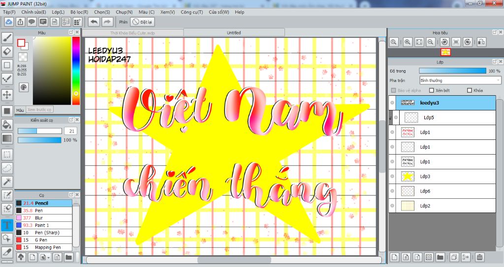Screen dimensions: 504x267
Task: Open the Cửa sổ(W) menu
Action: [x=219, y=12]
